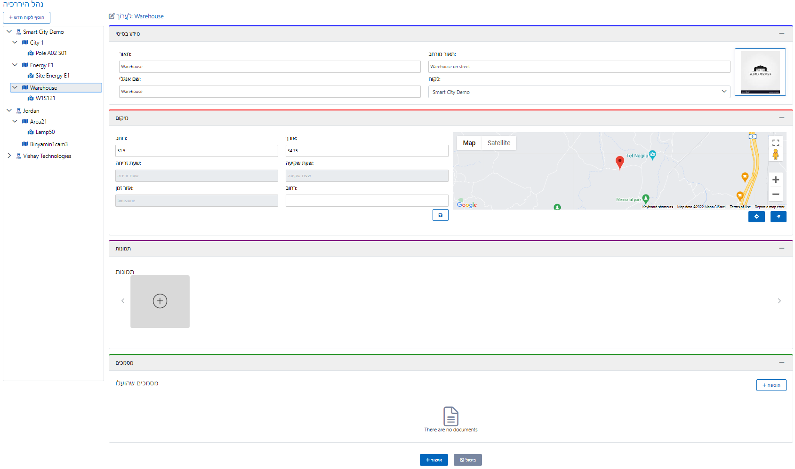Click the blue confirm button at the bottom
The image size is (795, 469).
pos(434,460)
